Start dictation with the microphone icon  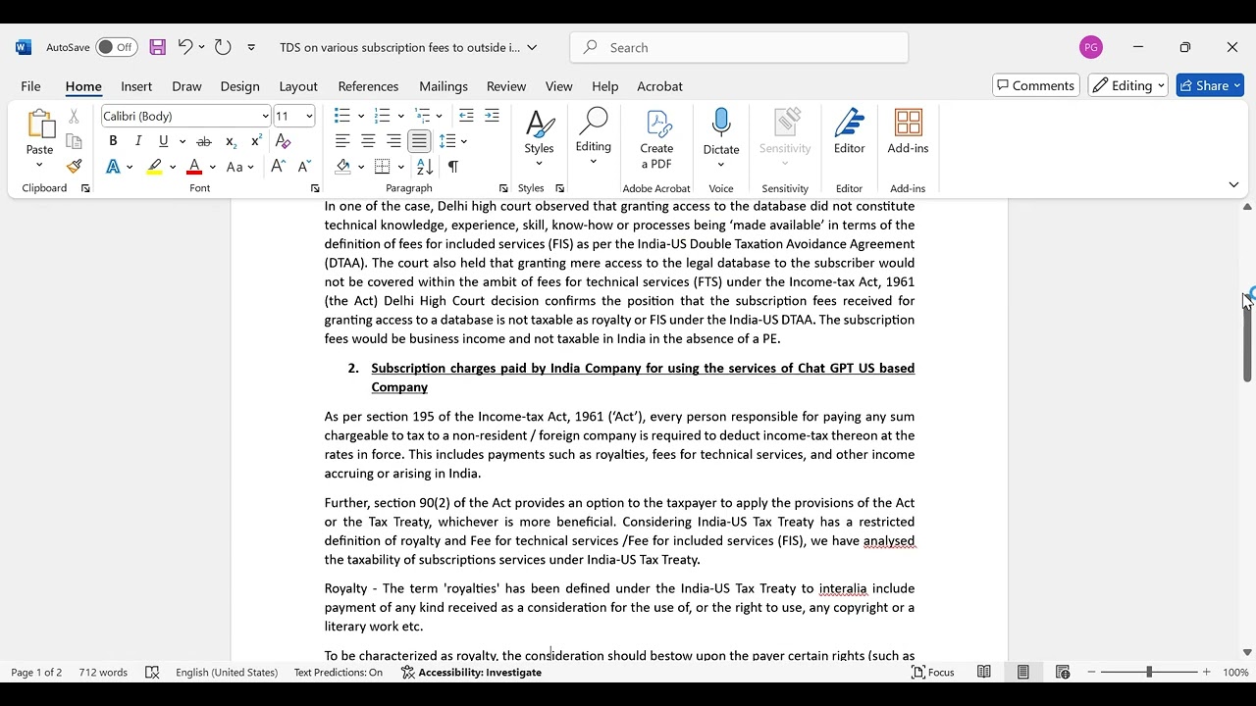pos(721,125)
